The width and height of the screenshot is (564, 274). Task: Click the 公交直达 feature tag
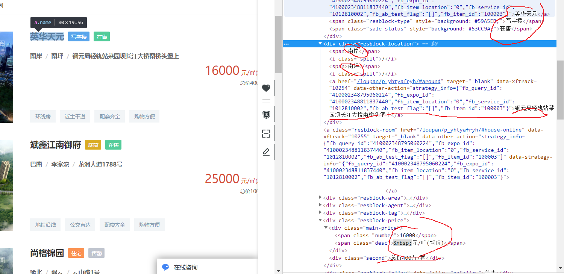tap(80, 225)
